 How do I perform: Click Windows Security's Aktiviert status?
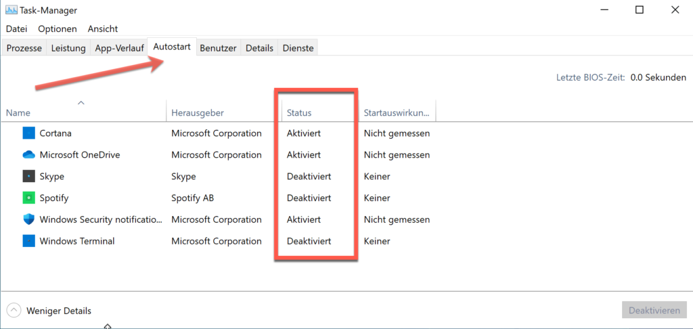tap(304, 219)
